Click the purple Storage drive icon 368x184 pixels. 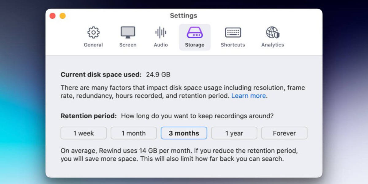tap(195, 32)
